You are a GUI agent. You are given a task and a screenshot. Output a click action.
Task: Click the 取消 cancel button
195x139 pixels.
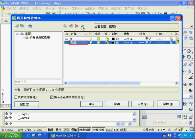(x=117, y=104)
